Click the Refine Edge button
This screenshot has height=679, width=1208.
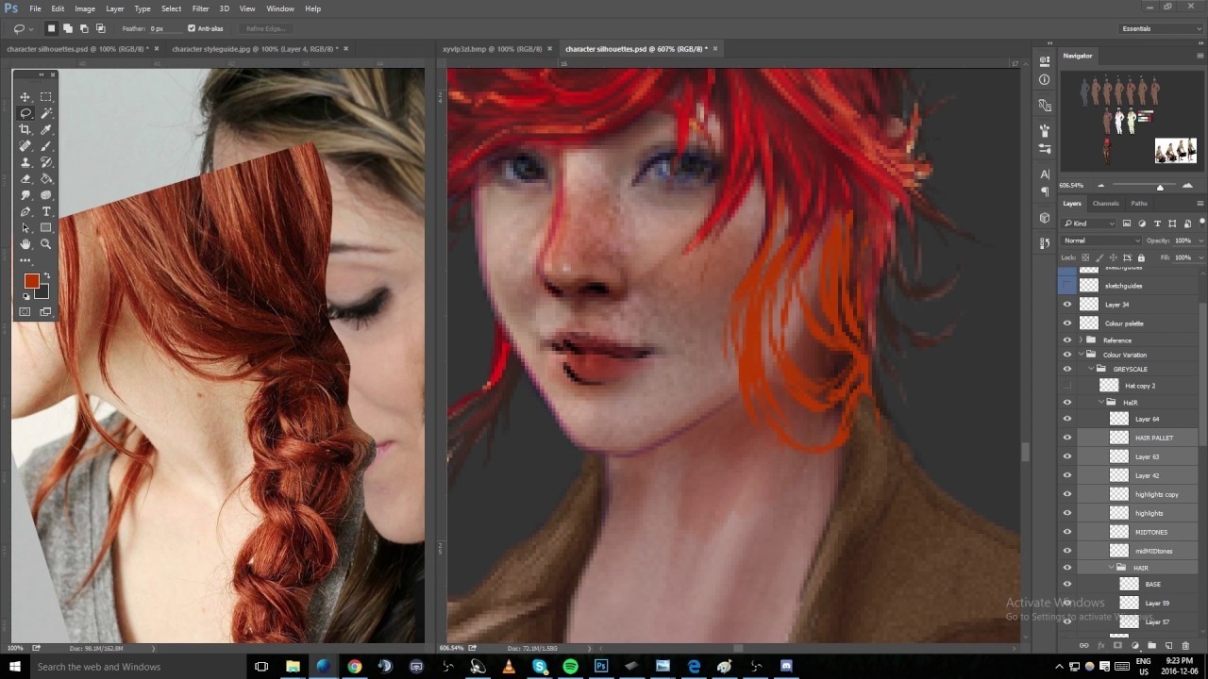pyautogui.click(x=265, y=28)
